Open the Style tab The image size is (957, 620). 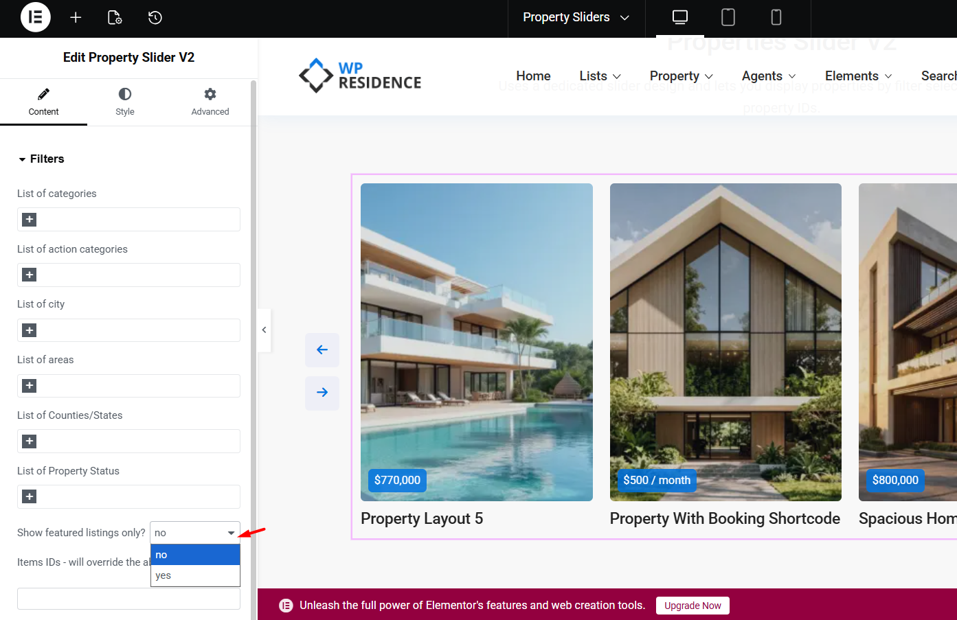[x=125, y=102]
